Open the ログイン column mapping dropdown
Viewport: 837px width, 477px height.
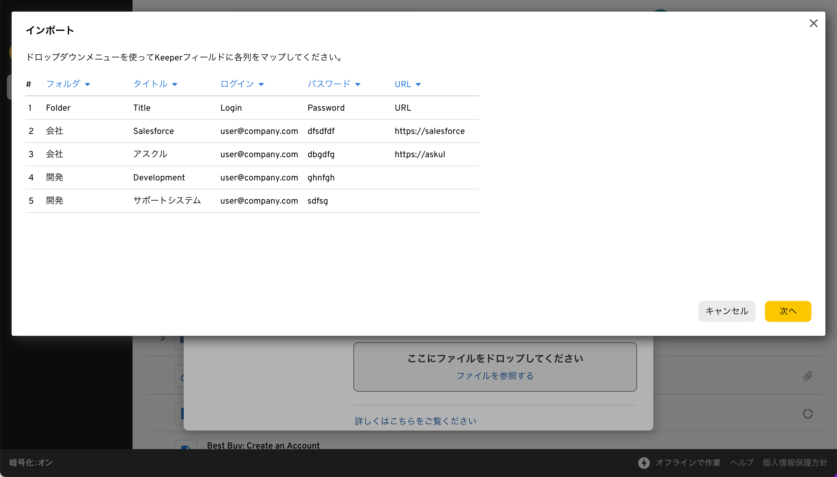[242, 84]
